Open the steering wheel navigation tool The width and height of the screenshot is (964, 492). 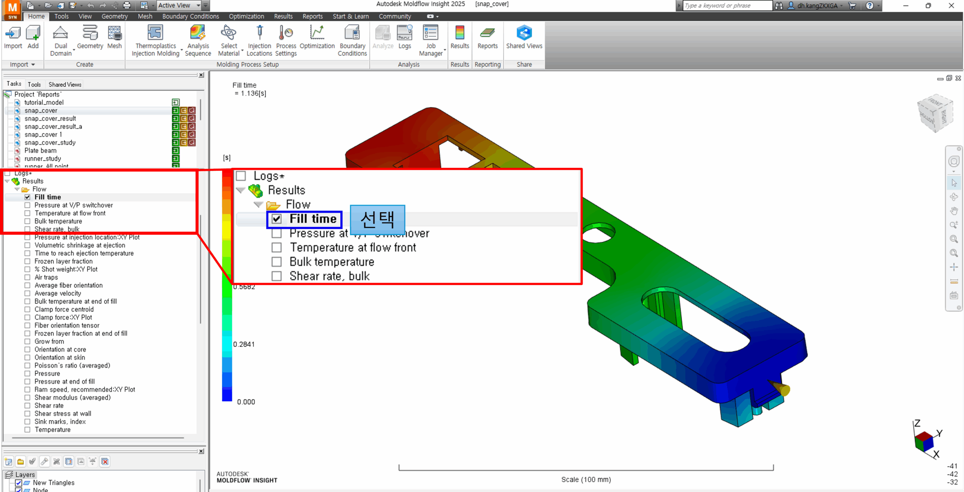click(x=954, y=162)
